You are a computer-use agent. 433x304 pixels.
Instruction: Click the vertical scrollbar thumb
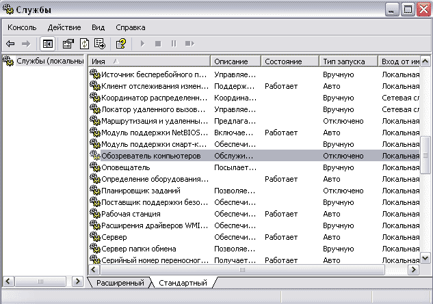[x=425, y=155]
